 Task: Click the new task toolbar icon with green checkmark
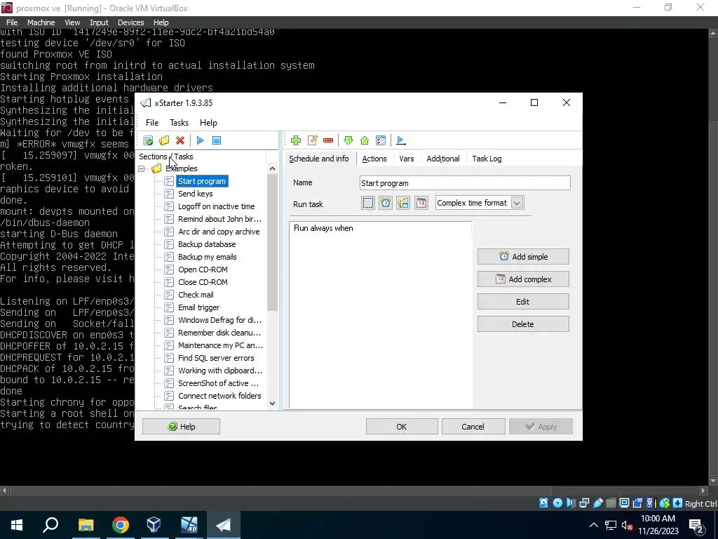coord(148,140)
